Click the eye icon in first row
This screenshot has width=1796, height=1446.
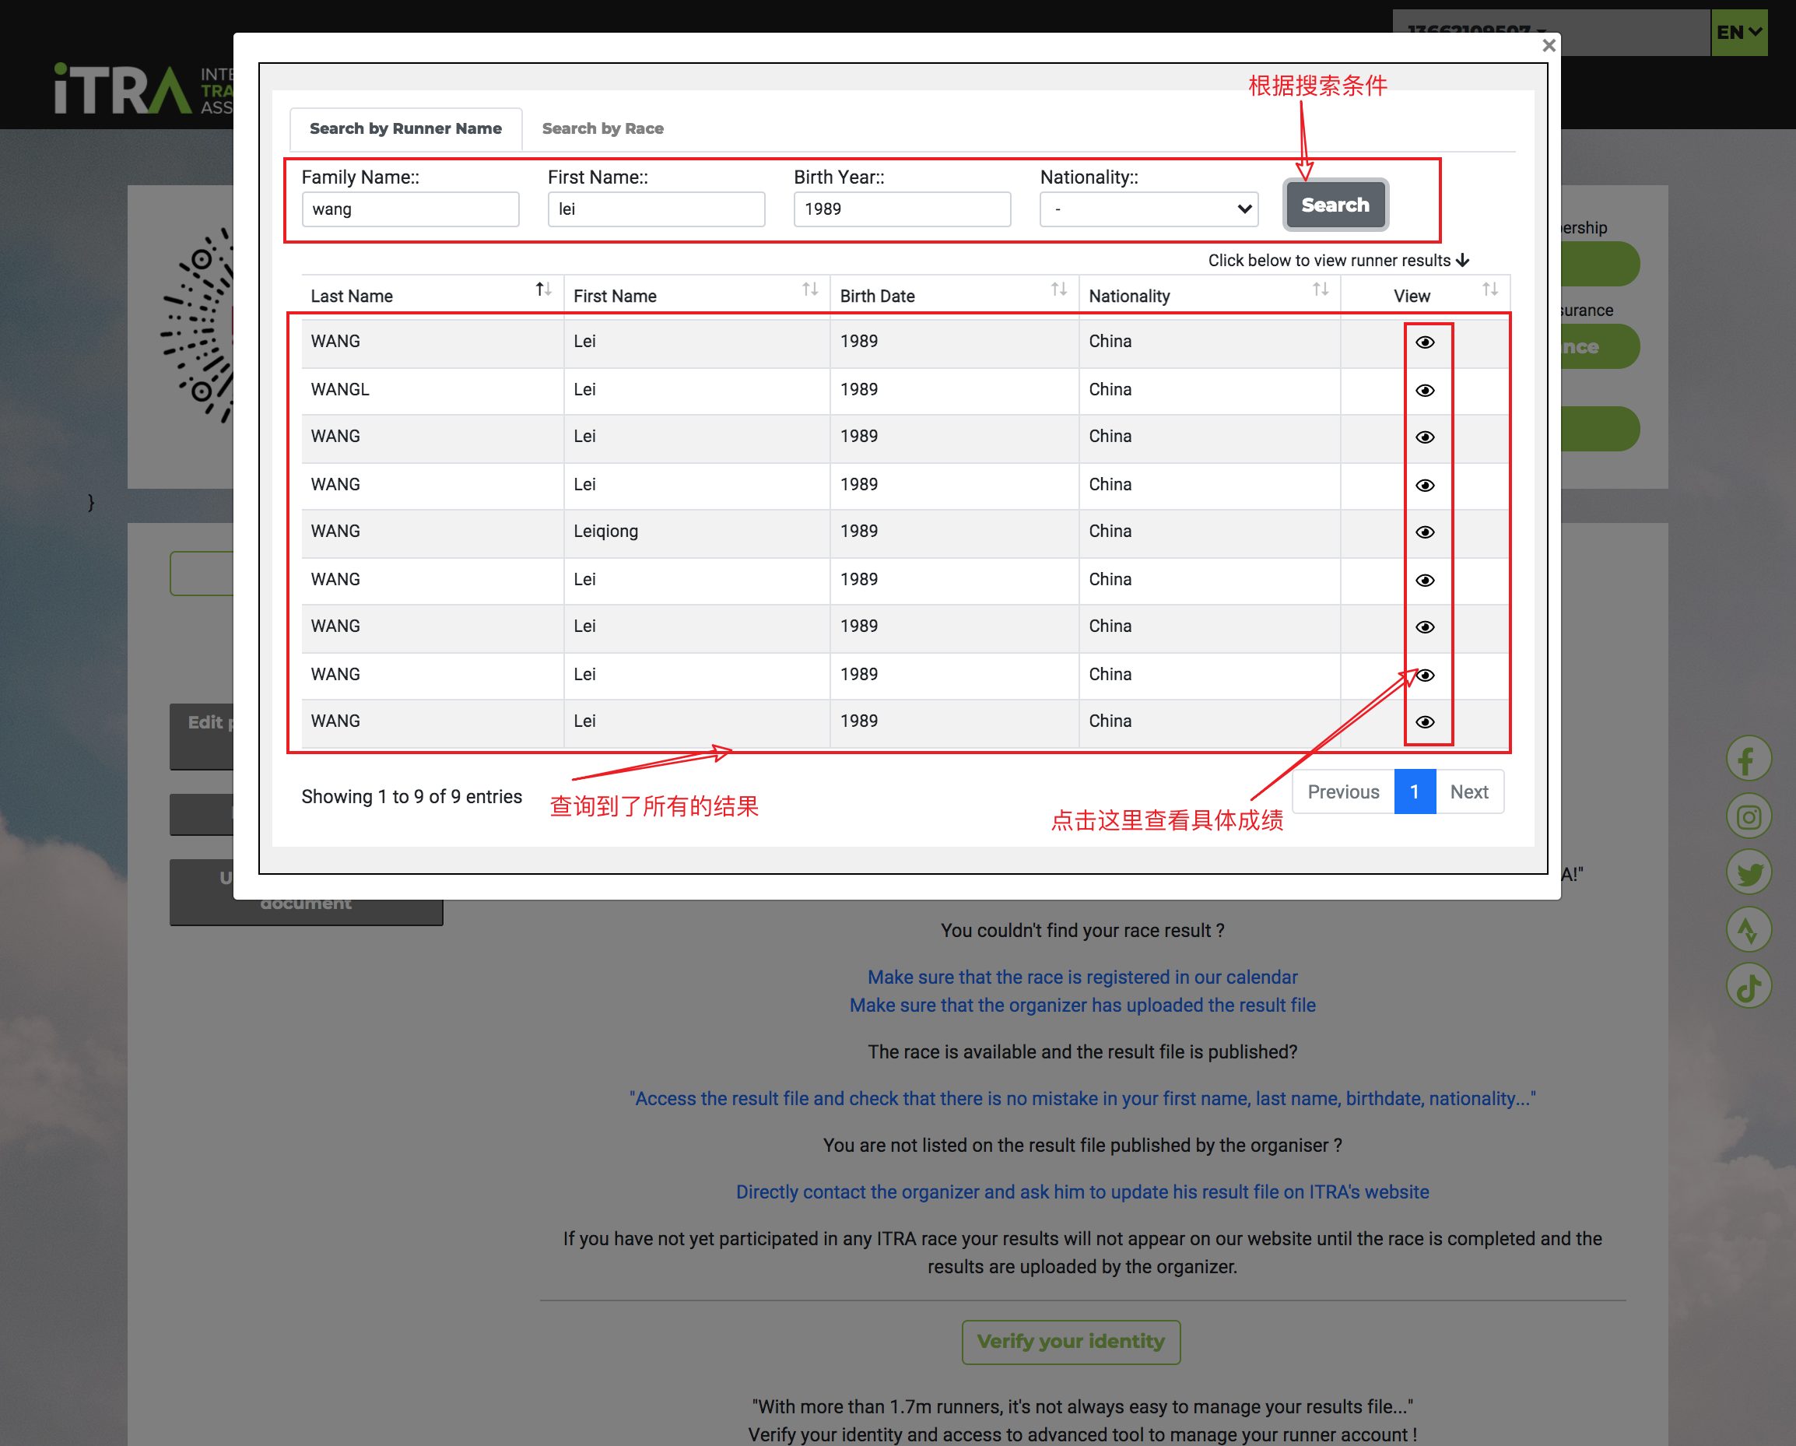click(1425, 342)
